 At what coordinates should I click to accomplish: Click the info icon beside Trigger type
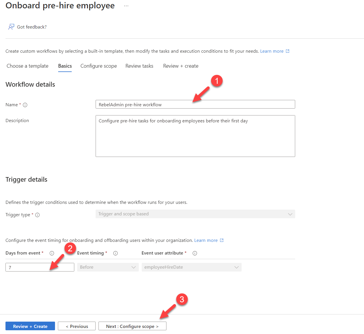[x=37, y=215]
